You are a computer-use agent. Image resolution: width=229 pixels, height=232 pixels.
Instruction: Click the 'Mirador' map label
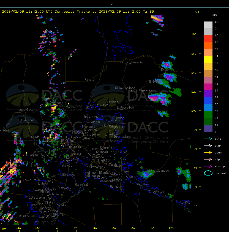(116, 187)
